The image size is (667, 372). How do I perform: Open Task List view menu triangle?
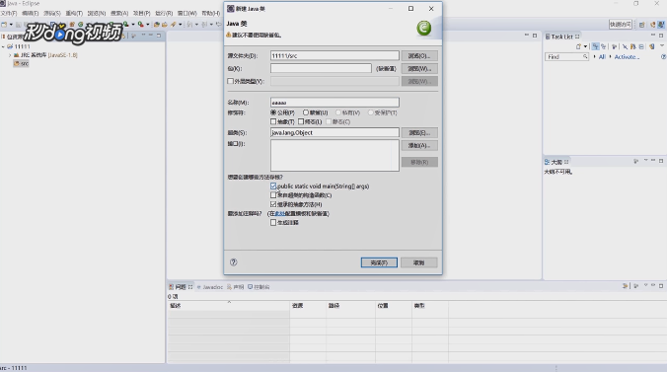click(x=662, y=45)
